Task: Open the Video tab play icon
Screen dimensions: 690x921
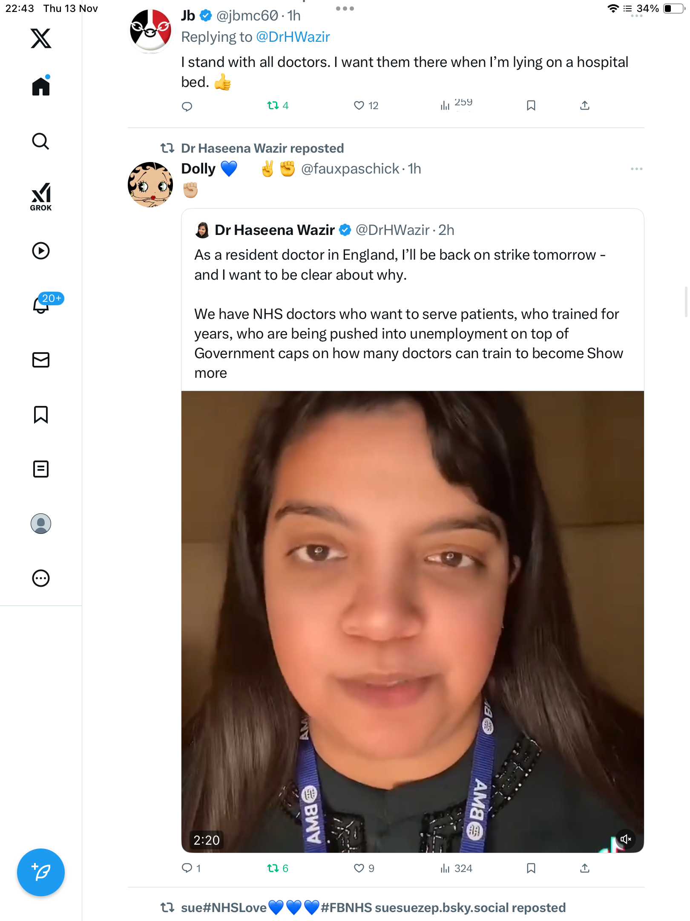Action: (41, 251)
